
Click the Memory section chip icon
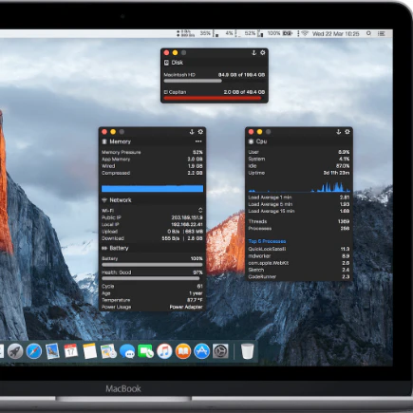point(104,141)
